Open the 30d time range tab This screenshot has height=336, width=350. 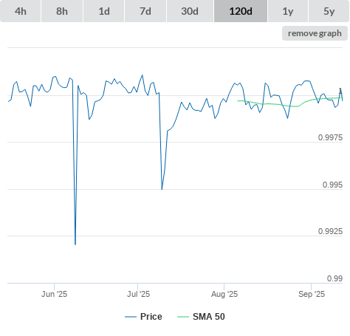click(x=190, y=11)
